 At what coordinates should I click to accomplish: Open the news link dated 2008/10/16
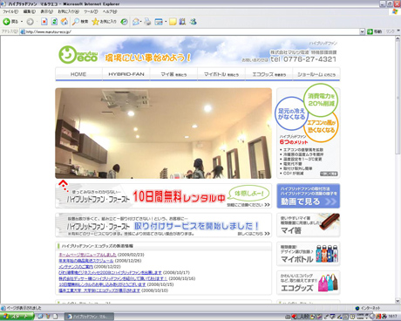click(112, 278)
